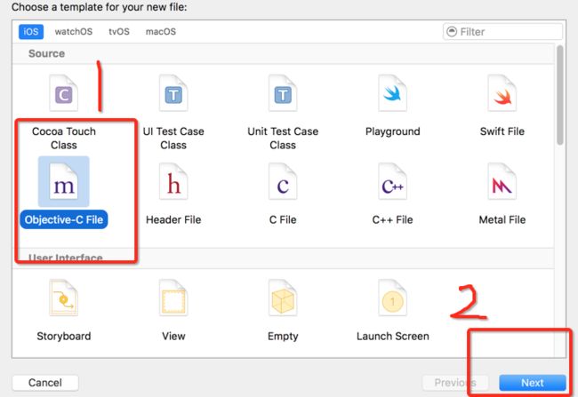The height and width of the screenshot is (397, 578).
Task: Open the macOS platform tab
Action: pyautogui.click(x=161, y=32)
